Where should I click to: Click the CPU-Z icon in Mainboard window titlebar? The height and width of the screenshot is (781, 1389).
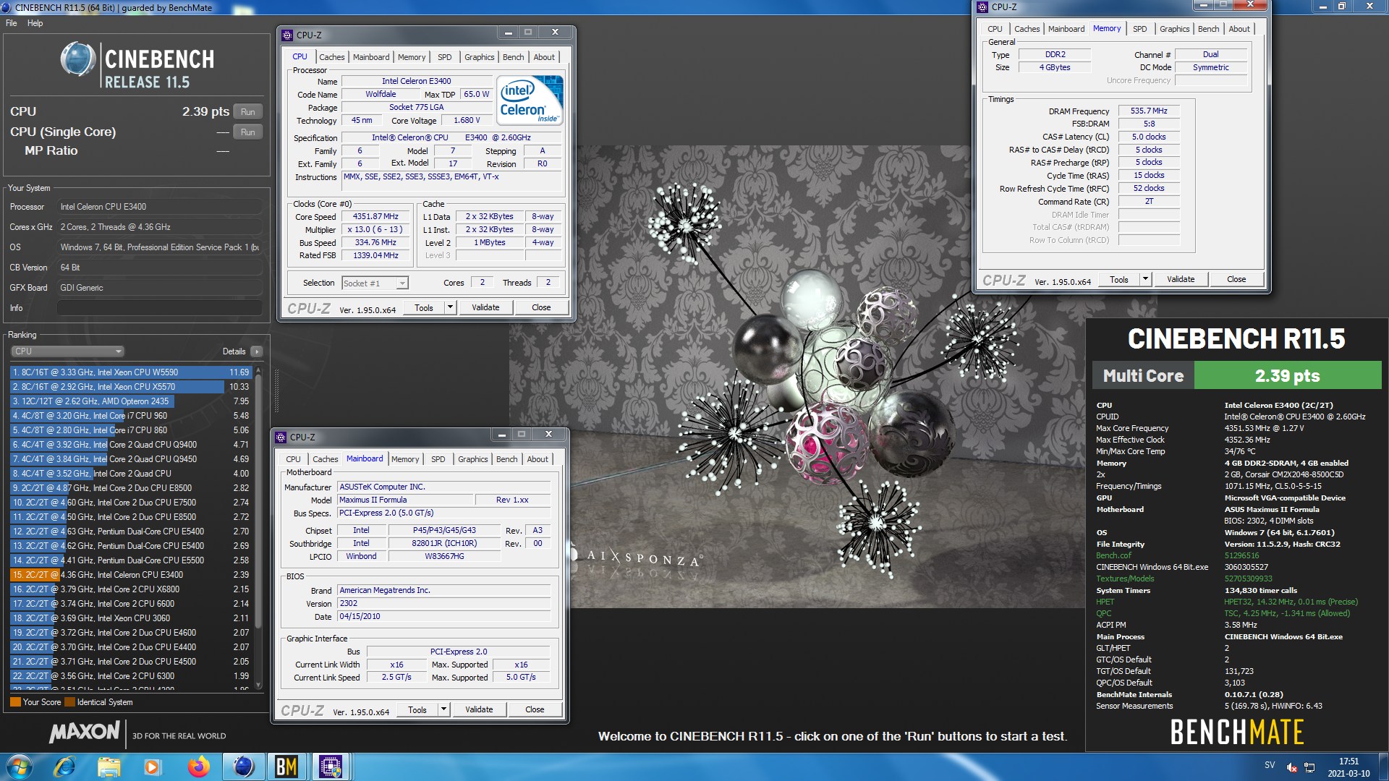pyautogui.click(x=281, y=437)
